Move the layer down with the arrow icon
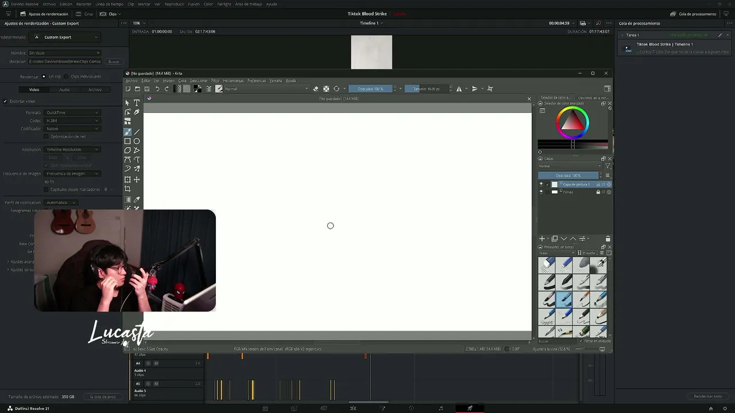The height and width of the screenshot is (413, 735). tap(563, 239)
